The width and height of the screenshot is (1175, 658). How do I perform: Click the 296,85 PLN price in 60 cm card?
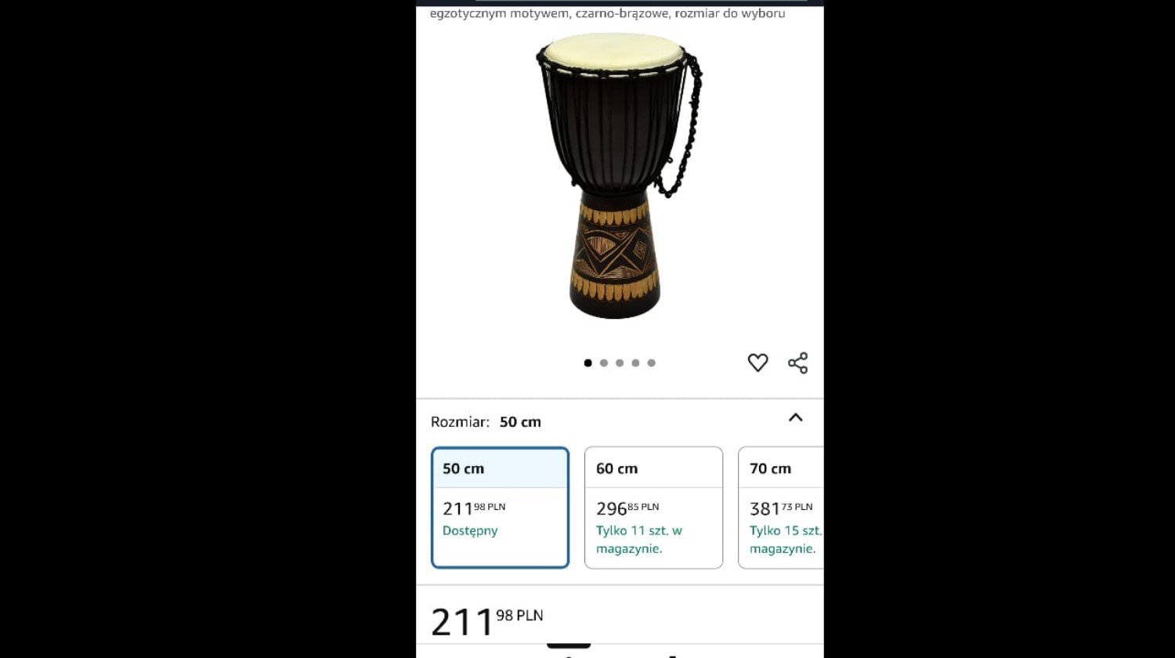(627, 508)
